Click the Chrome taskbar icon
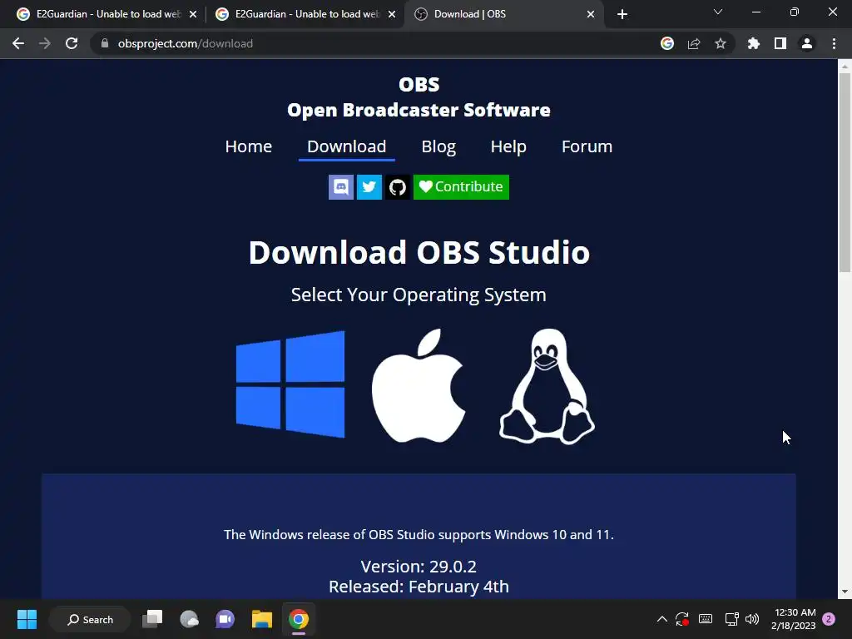 299,619
